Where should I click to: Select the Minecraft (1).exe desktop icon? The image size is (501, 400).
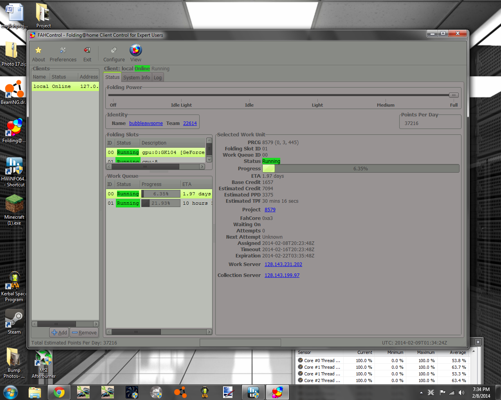coord(14,210)
